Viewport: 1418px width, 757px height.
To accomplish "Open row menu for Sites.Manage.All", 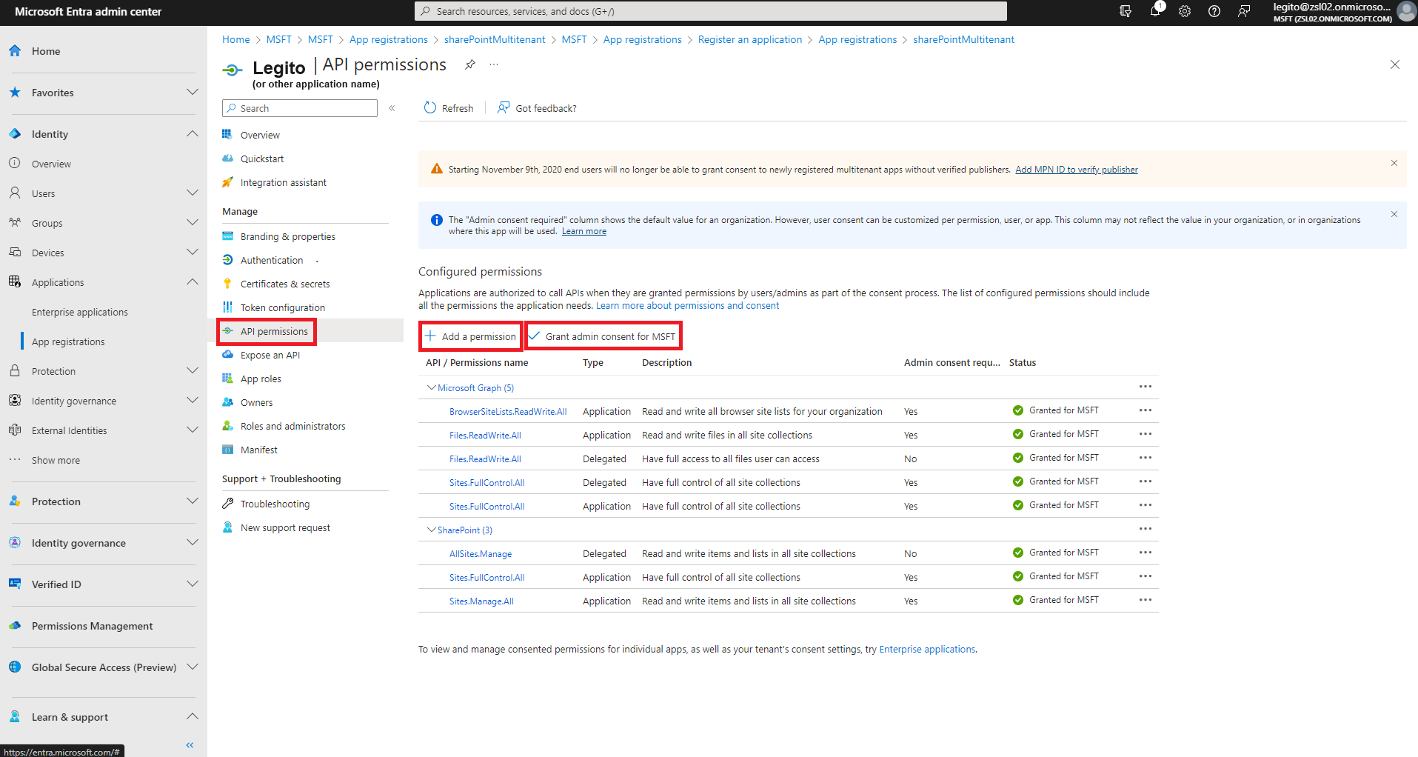I will click(x=1146, y=600).
